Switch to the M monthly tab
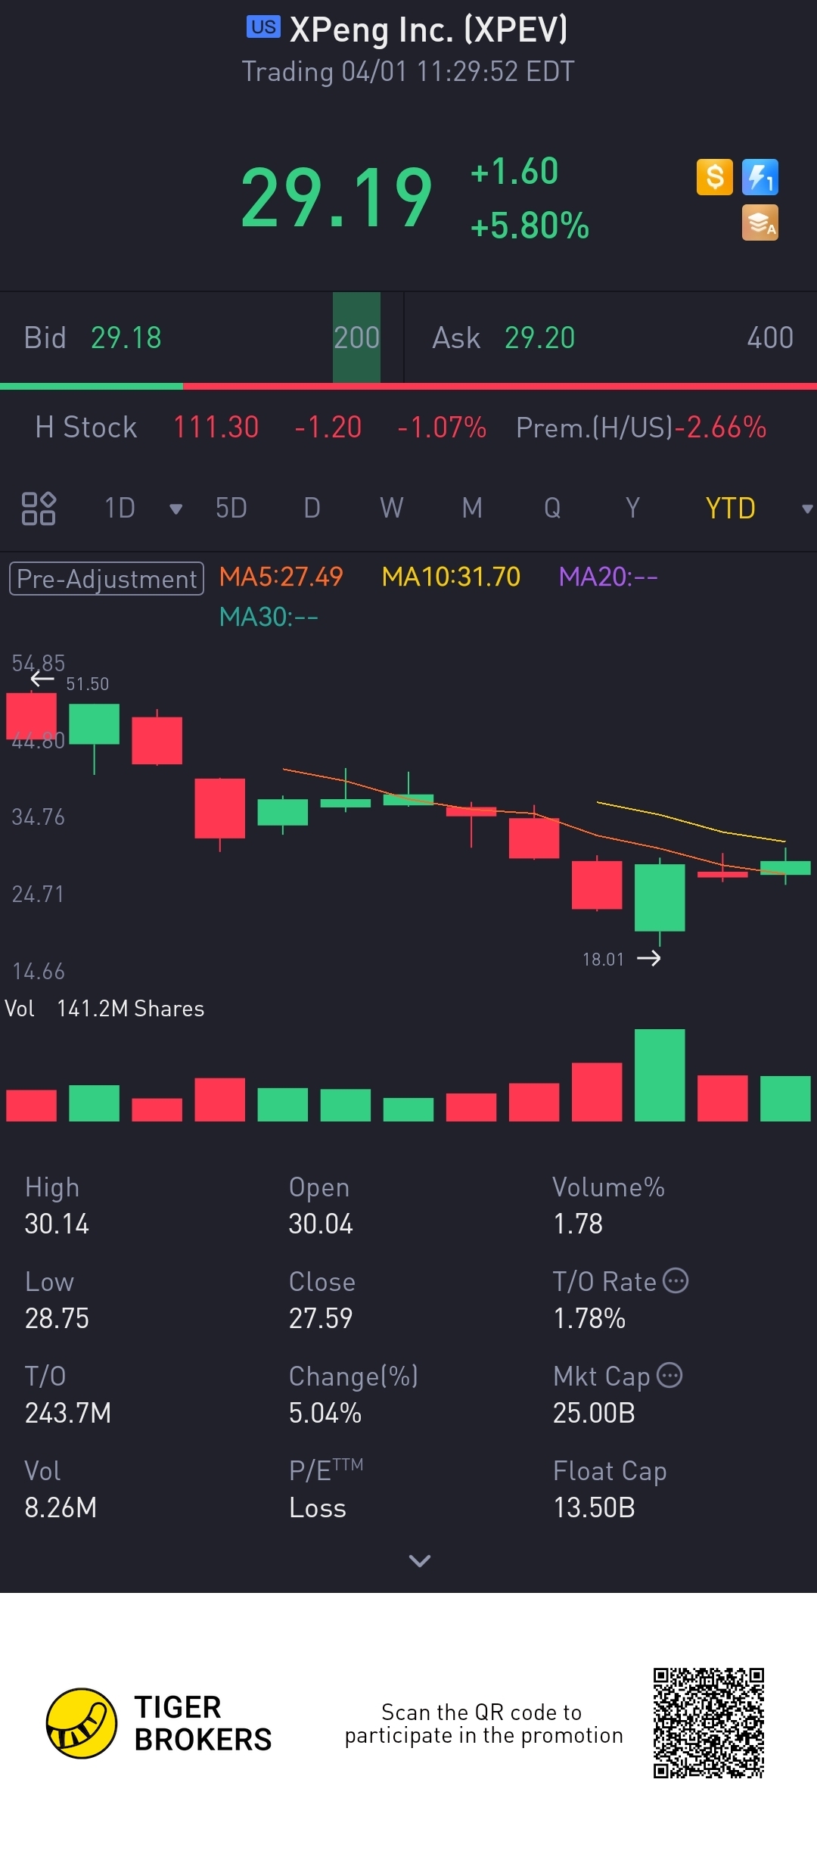 pyautogui.click(x=472, y=509)
